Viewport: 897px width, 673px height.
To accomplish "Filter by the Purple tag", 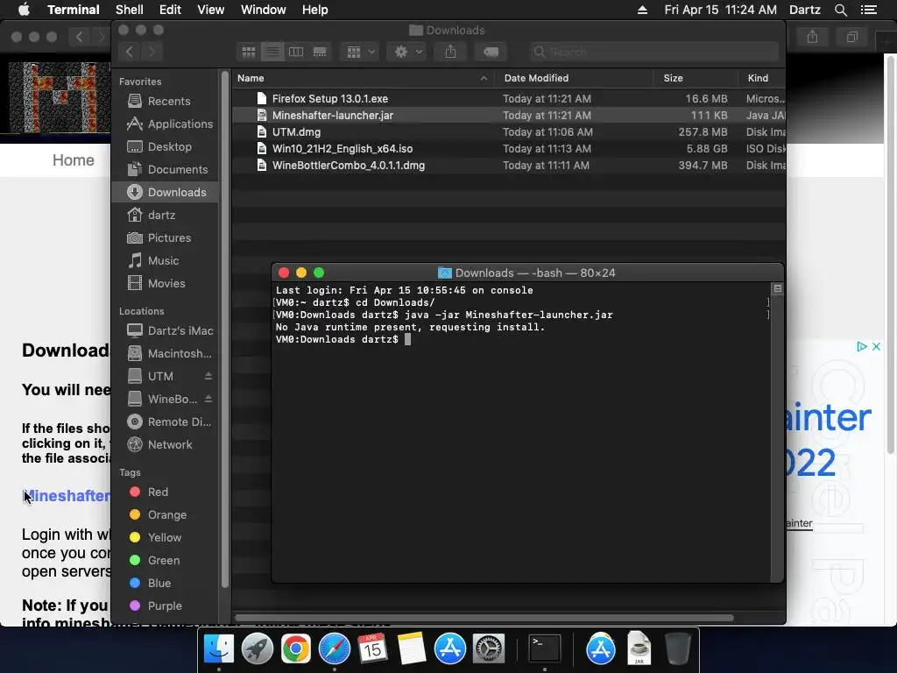I will pyautogui.click(x=165, y=606).
